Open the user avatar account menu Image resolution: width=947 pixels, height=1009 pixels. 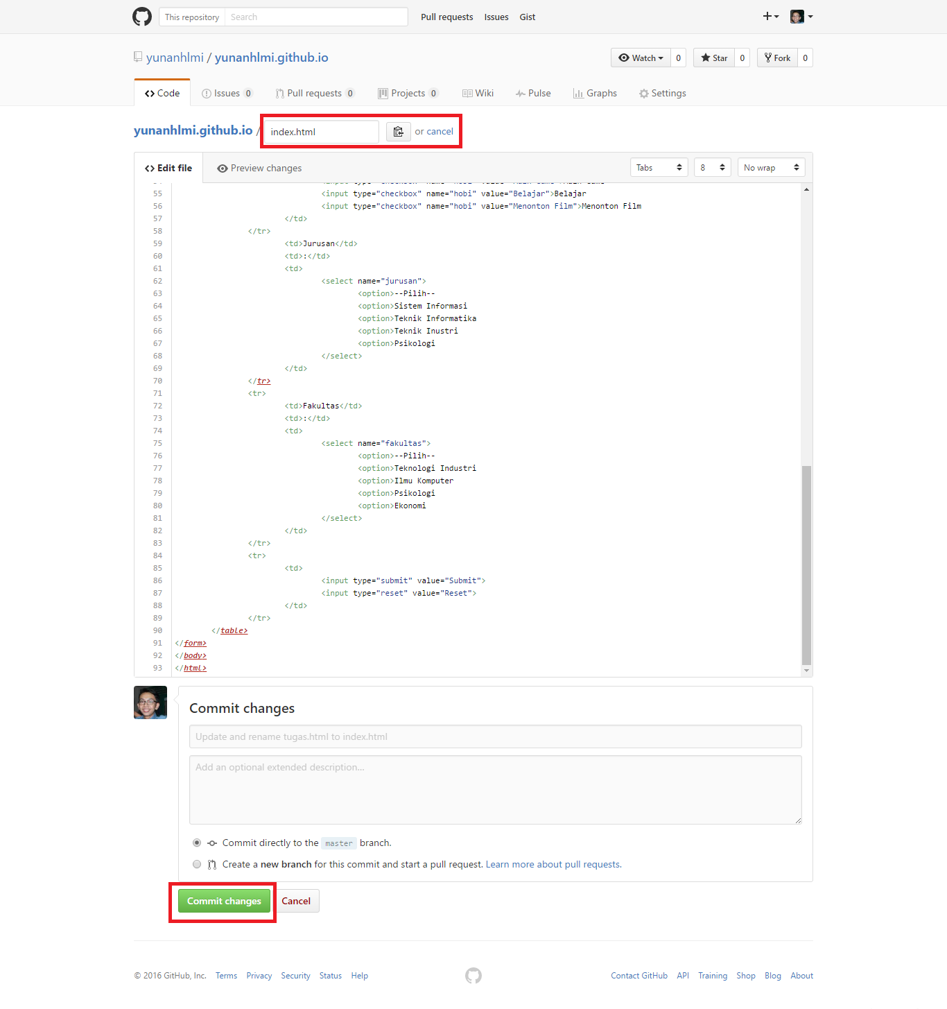click(801, 17)
